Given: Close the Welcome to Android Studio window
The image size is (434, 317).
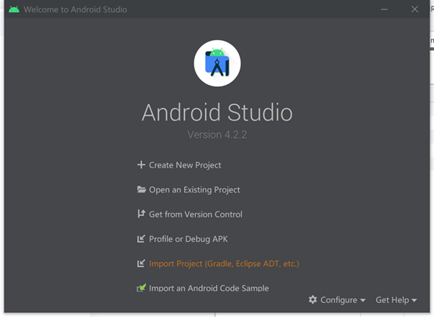Looking at the screenshot, I should coord(414,9).
